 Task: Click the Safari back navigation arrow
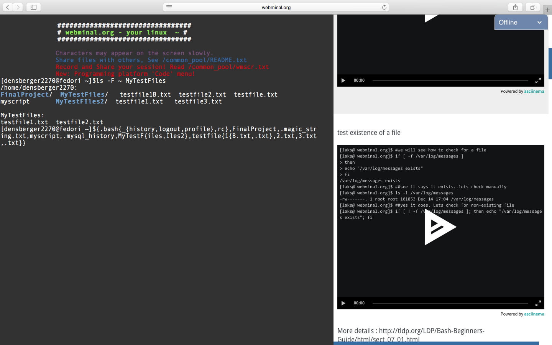[x=8, y=7]
